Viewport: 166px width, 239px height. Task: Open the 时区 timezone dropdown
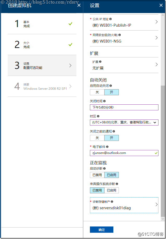[x=124, y=122]
